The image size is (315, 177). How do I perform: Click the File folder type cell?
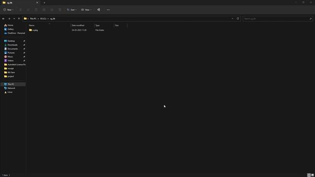click(x=99, y=30)
